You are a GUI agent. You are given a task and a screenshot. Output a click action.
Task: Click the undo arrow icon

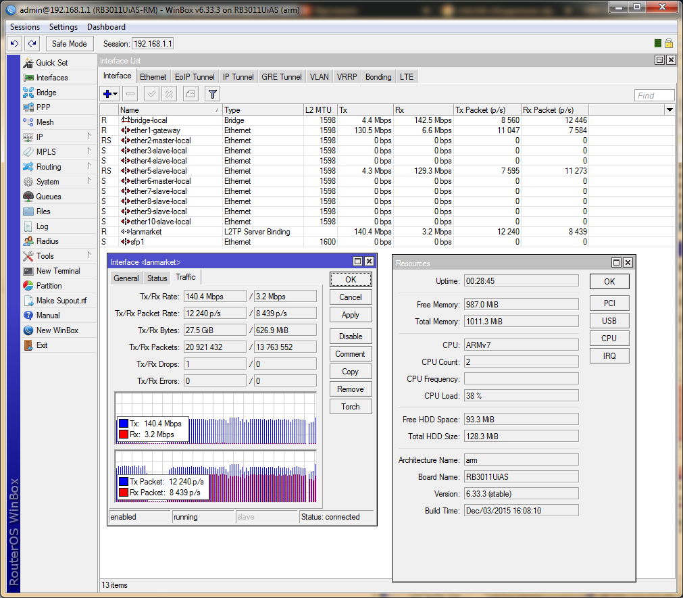(14, 43)
